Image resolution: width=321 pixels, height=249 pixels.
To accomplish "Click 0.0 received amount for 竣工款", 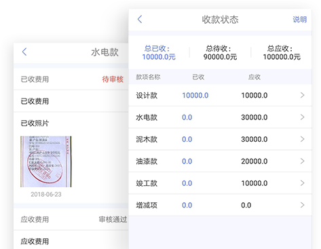I will [x=187, y=183].
